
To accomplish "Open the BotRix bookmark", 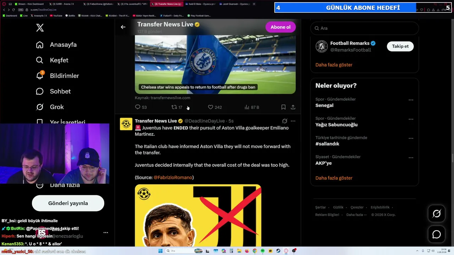I will pyautogui.click(x=70, y=16).
